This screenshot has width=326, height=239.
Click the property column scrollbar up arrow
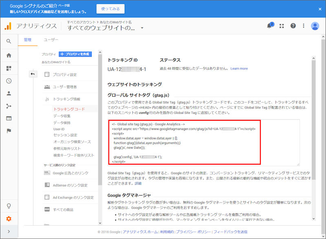100,52
